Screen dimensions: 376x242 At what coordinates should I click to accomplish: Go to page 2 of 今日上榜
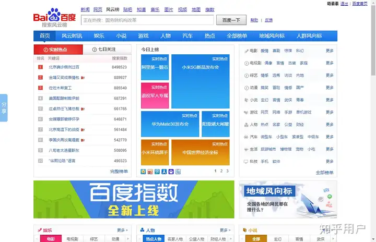(221, 171)
